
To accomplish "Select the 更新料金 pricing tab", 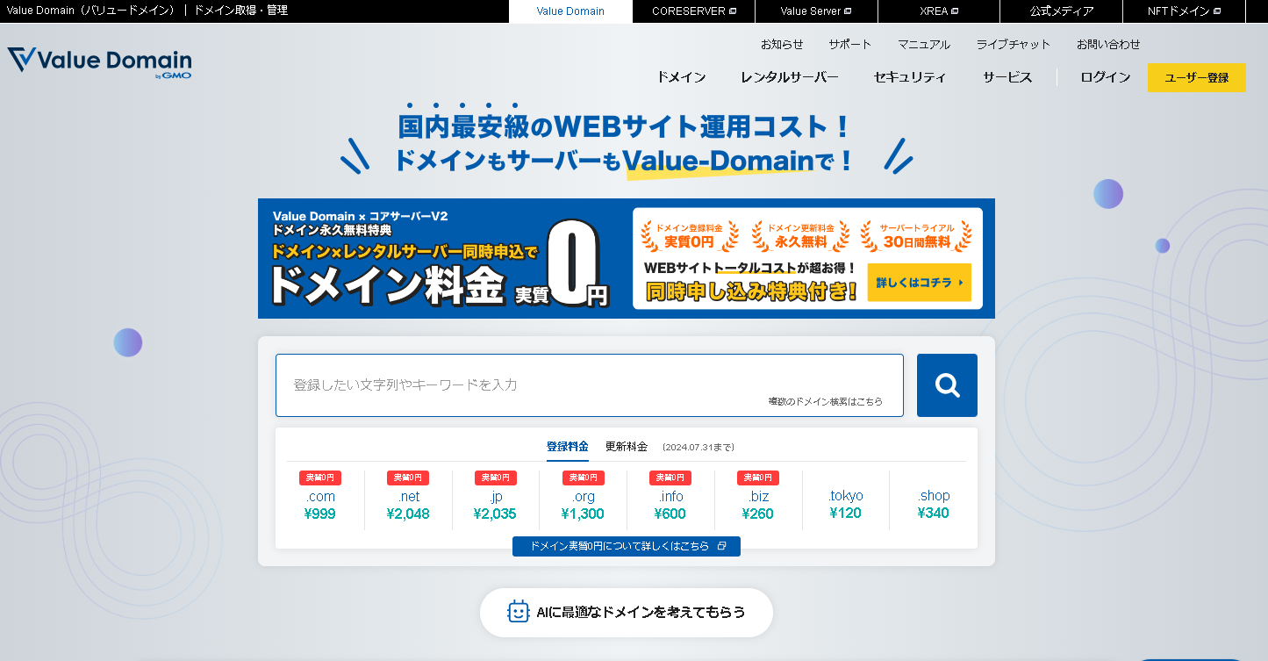I will pos(627,447).
